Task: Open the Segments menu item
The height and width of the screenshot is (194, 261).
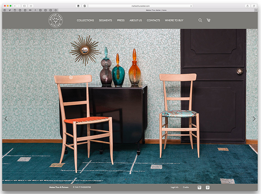Action: coord(106,20)
